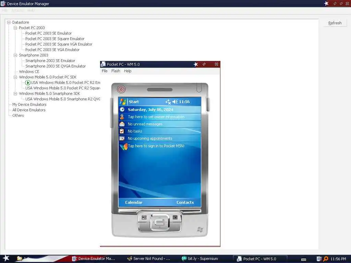Select My Device Emulators
Image resolution: width=351 pixels, height=263 pixels.
click(x=29, y=104)
